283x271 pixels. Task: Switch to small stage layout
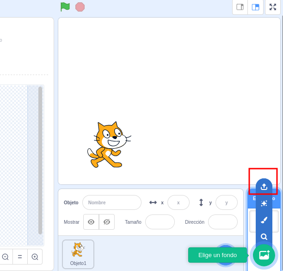pyautogui.click(x=240, y=7)
